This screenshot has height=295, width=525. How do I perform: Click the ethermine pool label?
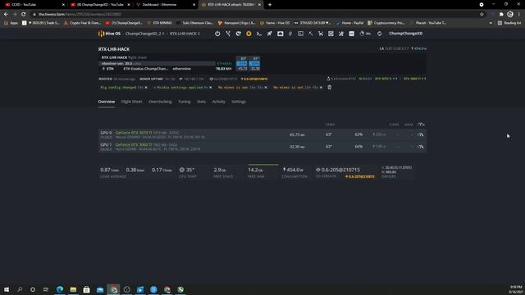click(182, 69)
